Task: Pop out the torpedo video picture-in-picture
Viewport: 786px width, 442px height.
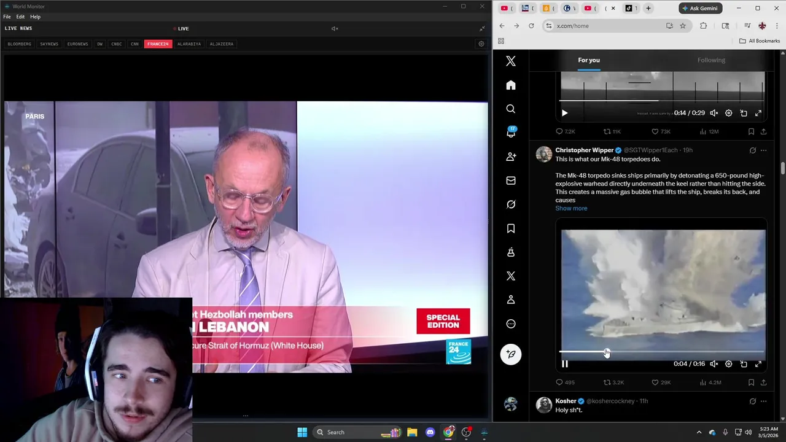Action: pyautogui.click(x=744, y=364)
